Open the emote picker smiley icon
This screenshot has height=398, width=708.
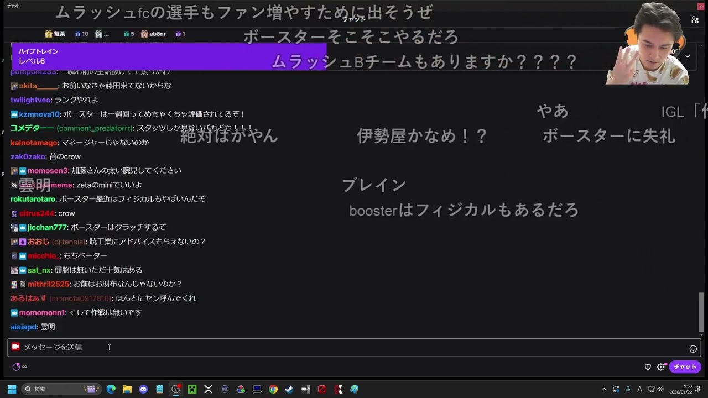tap(693, 349)
